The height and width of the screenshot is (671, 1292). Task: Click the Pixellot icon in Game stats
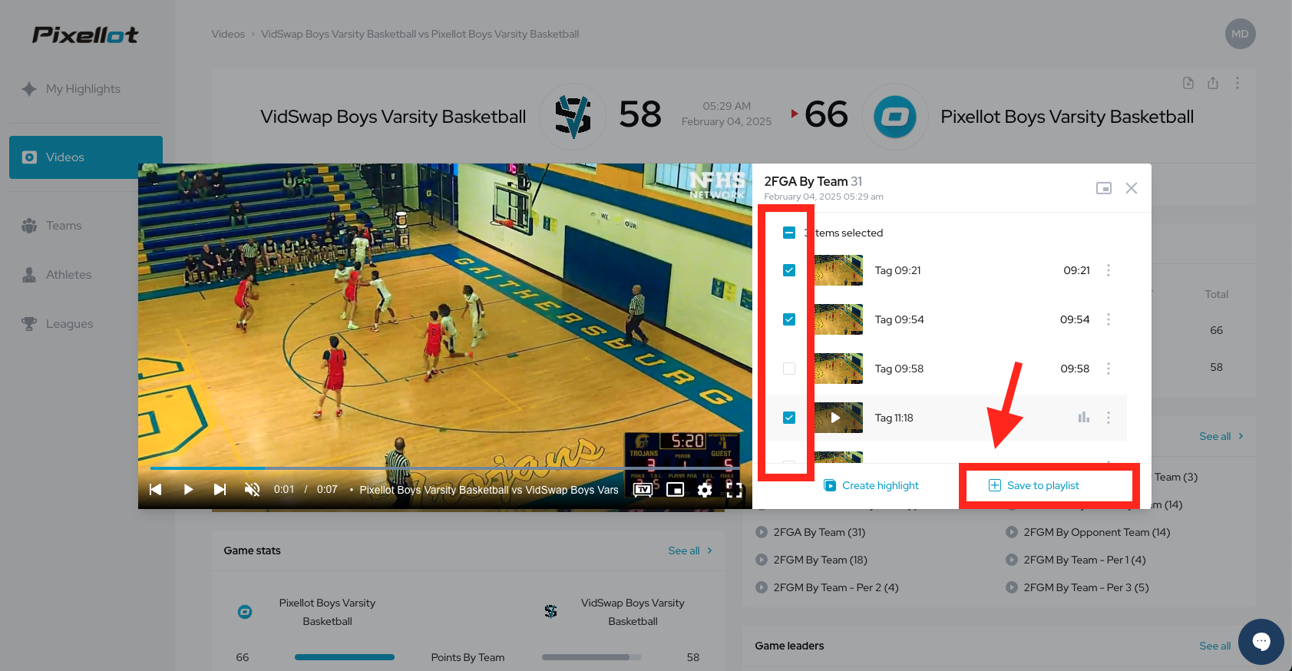point(245,612)
